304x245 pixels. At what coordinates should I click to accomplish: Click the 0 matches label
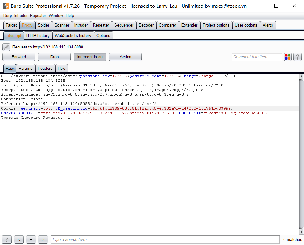point(292,239)
